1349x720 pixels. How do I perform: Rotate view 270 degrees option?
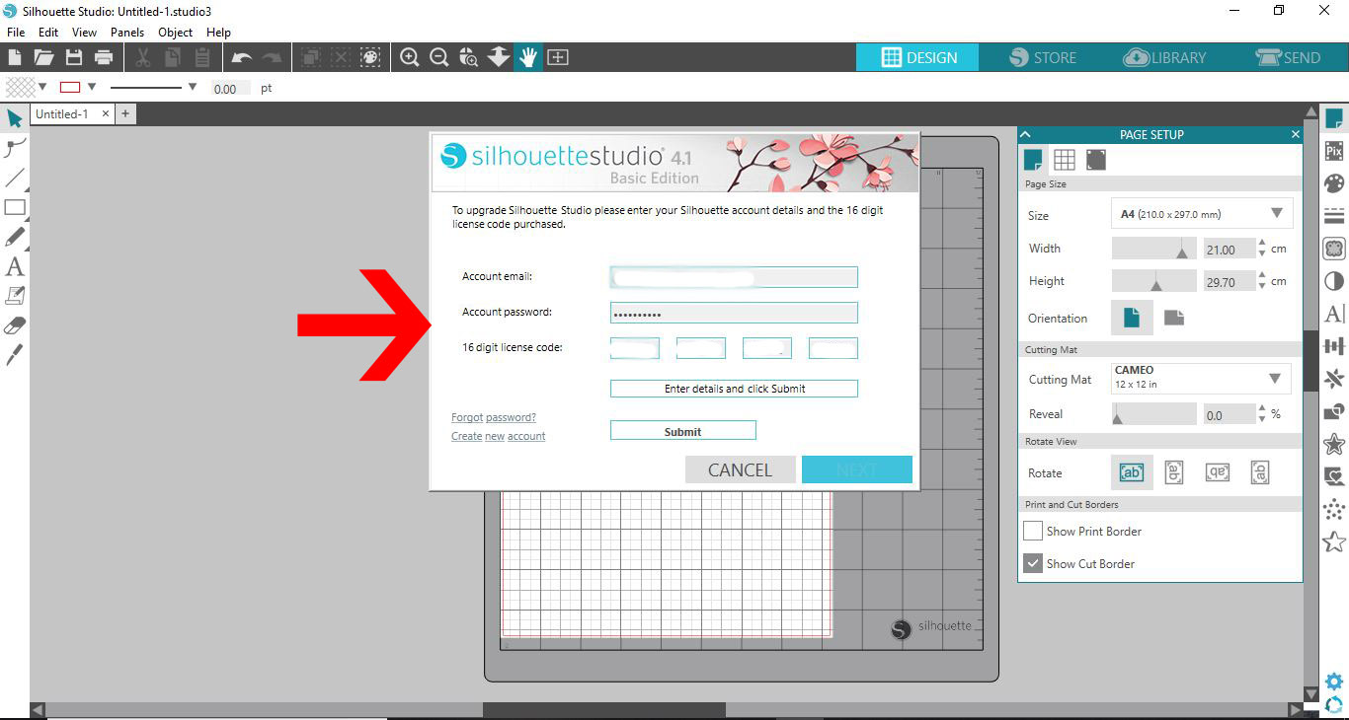point(1260,473)
